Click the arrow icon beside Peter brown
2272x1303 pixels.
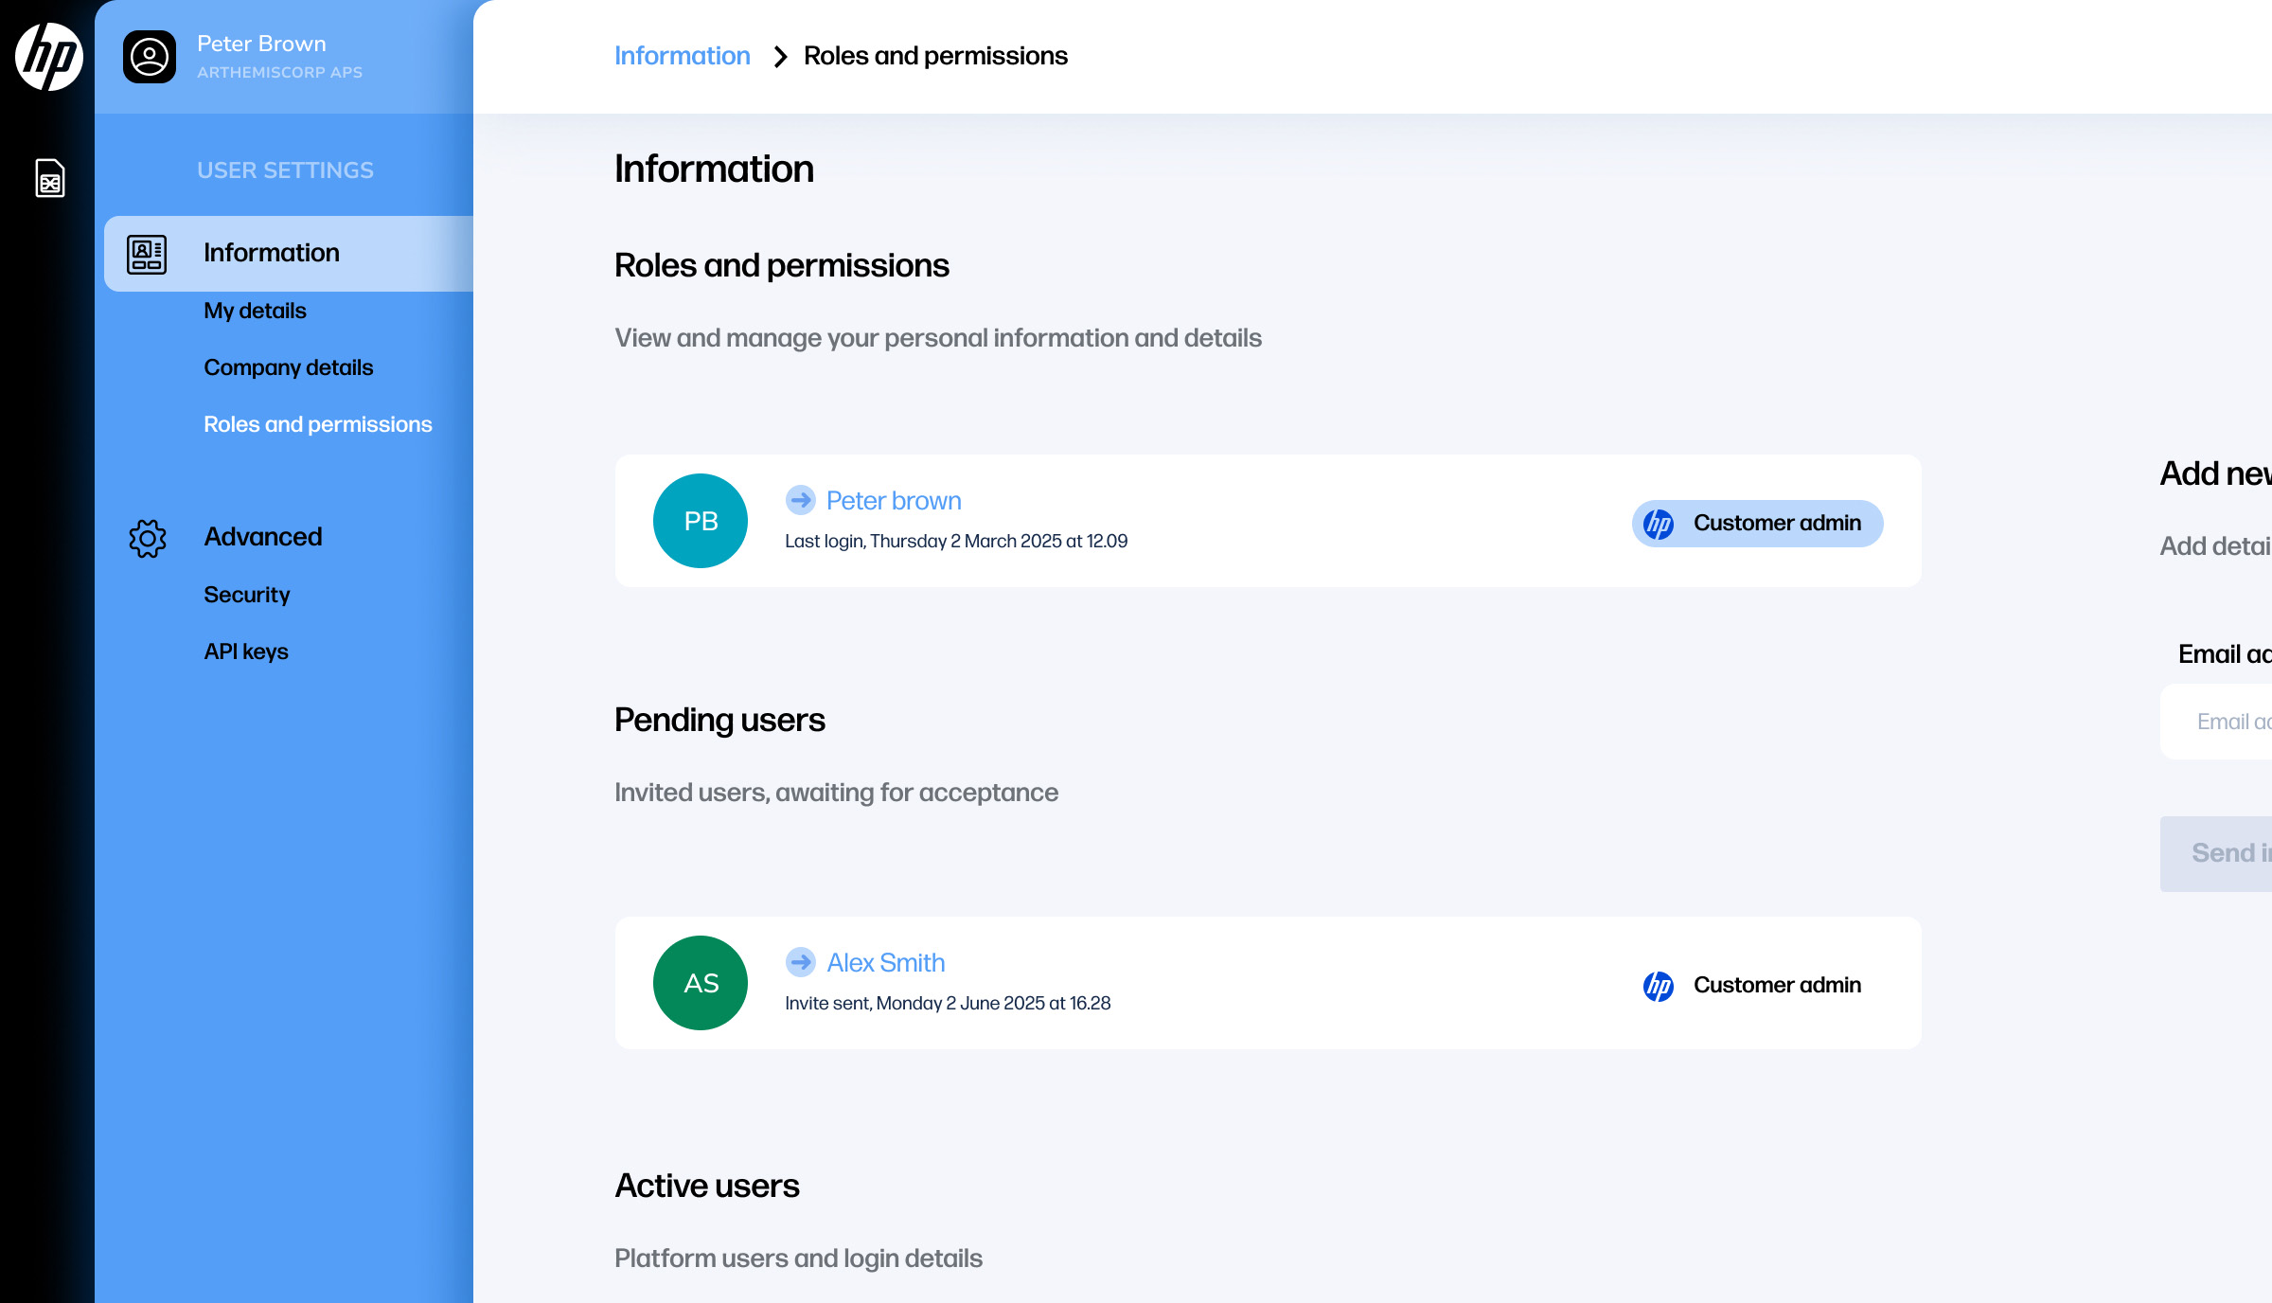(x=801, y=500)
